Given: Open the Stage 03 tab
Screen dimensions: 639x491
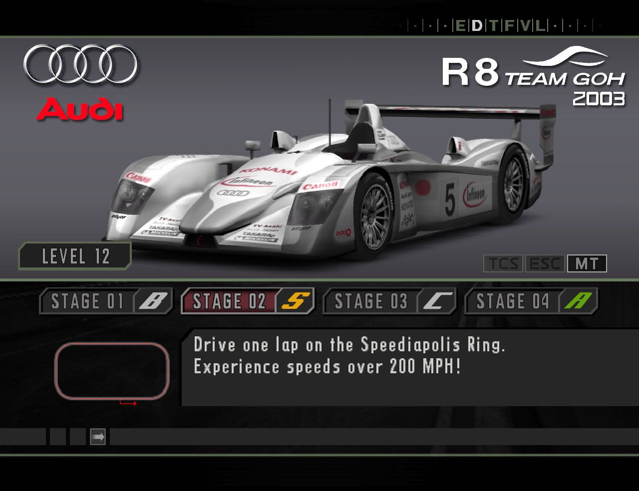Looking at the screenshot, I should click(390, 301).
